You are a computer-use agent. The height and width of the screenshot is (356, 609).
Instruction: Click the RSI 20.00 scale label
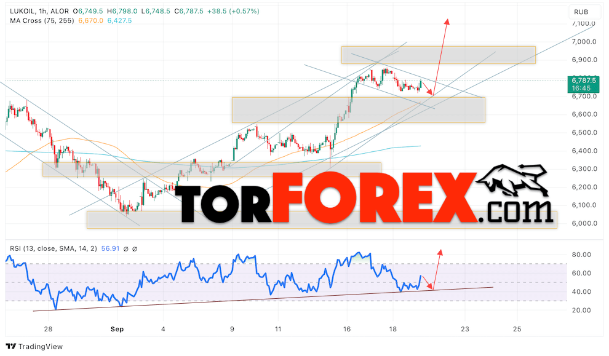coord(581,310)
